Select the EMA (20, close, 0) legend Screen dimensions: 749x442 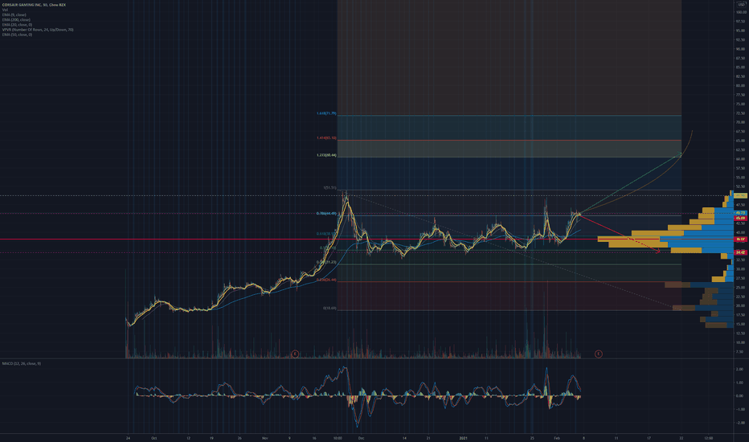(x=17, y=25)
